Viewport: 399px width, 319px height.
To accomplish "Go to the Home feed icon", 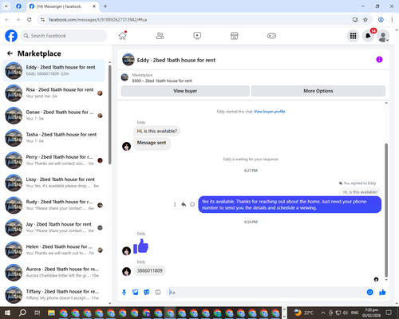I will (123, 36).
